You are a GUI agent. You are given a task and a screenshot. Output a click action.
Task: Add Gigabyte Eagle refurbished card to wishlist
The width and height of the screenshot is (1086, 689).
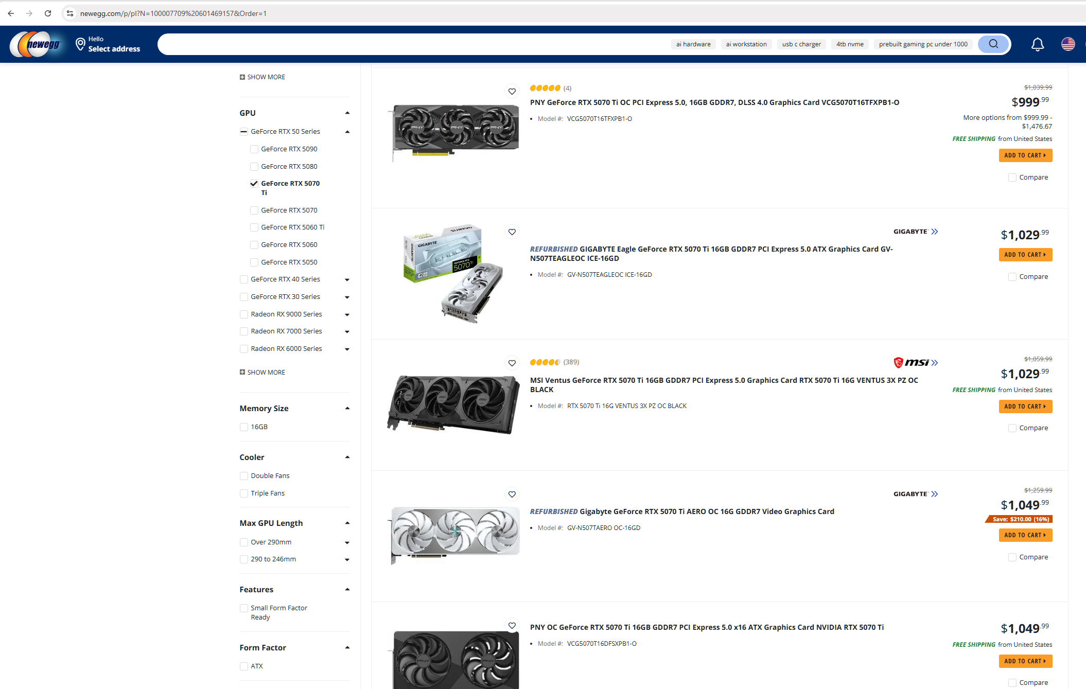512,232
